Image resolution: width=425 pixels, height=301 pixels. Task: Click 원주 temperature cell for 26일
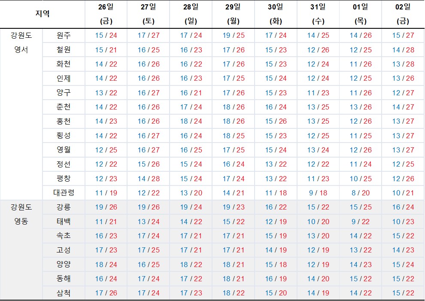click(x=106, y=35)
